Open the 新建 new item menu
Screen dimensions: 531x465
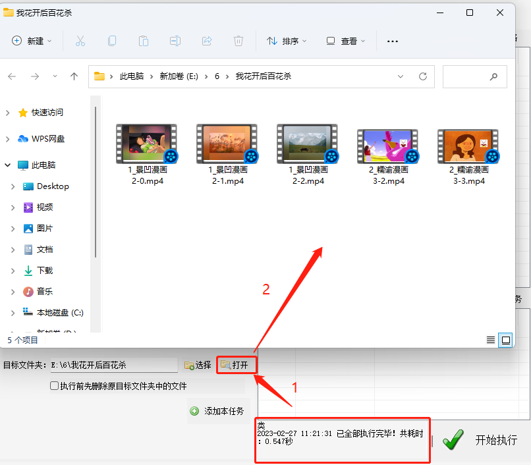point(32,41)
